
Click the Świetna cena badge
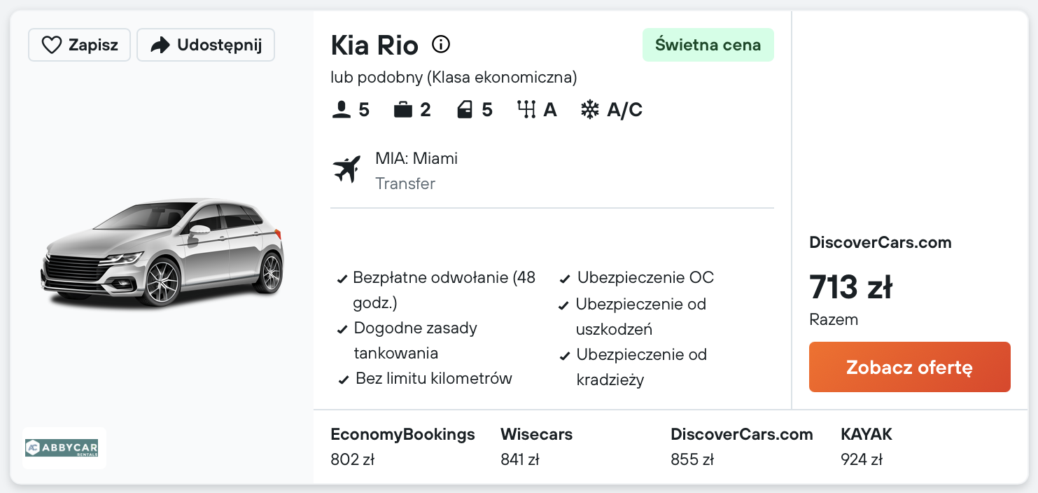[x=708, y=45]
